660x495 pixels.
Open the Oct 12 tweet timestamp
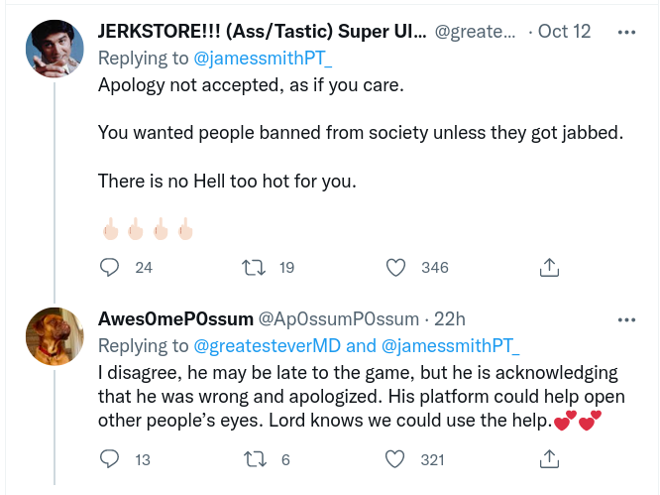[564, 32]
